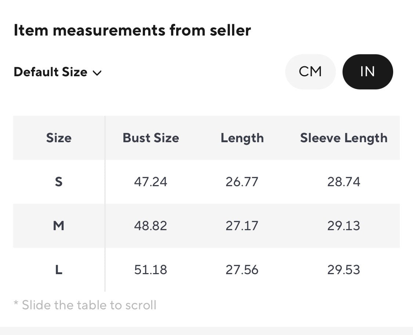This screenshot has width=413, height=335.
Task: Switch units to CM
Action: [310, 72]
